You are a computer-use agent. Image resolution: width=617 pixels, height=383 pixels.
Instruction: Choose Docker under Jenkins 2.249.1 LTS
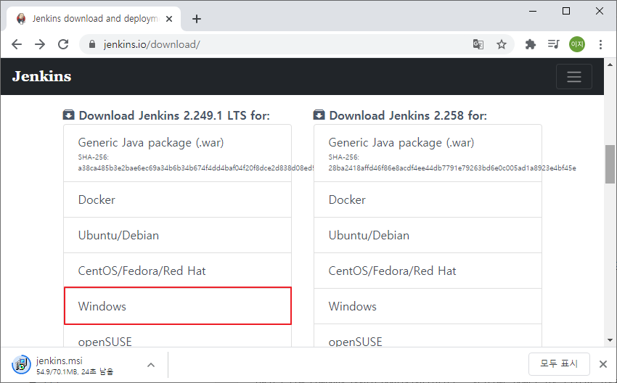[x=177, y=199]
